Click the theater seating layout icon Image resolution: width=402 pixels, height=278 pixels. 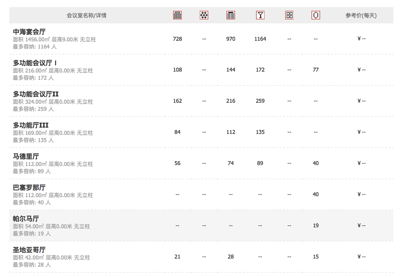(231, 15)
